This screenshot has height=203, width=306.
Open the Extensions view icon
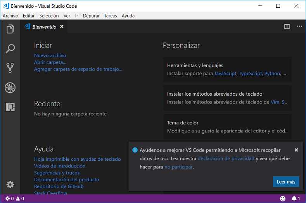click(10, 107)
